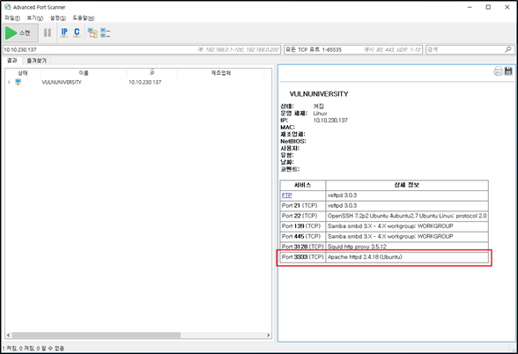The width and height of the screenshot is (518, 354).
Task: Open the 설정 menu
Action: tap(58, 18)
